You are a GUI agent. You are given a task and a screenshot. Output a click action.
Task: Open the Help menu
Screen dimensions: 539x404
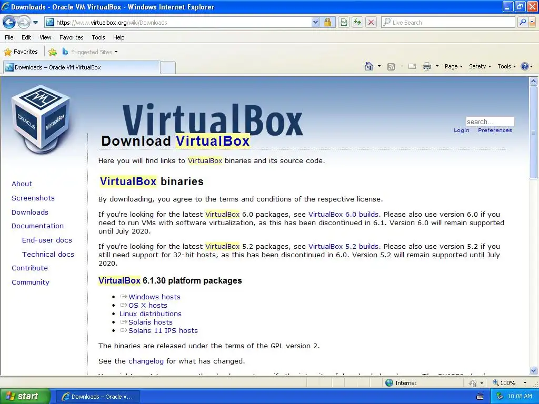click(118, 37)
